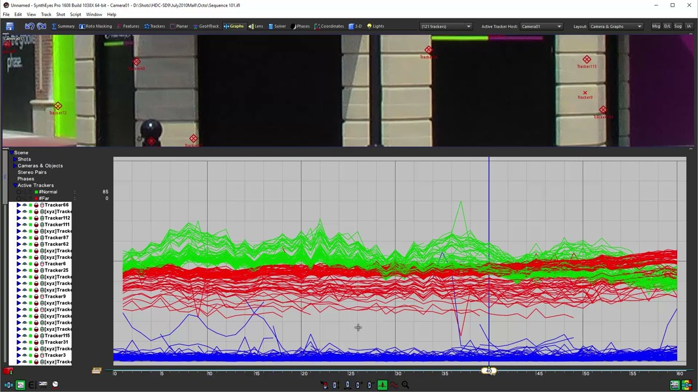The image size is (698, 392).
Task: Toggle visibility eye of Tracker66
Action: (25, 205)
